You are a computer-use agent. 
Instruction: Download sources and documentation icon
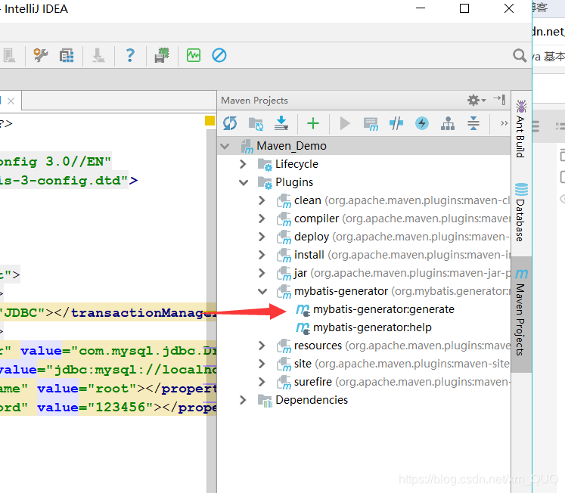coord(281,123)
